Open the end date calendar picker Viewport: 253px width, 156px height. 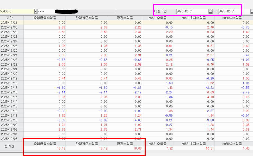tap(252, 11)
